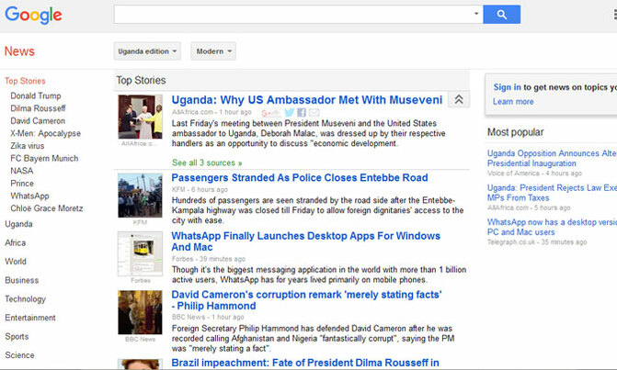Open the Donald Trump topic
Screen dimensions: 617x370
pos(36,95)
